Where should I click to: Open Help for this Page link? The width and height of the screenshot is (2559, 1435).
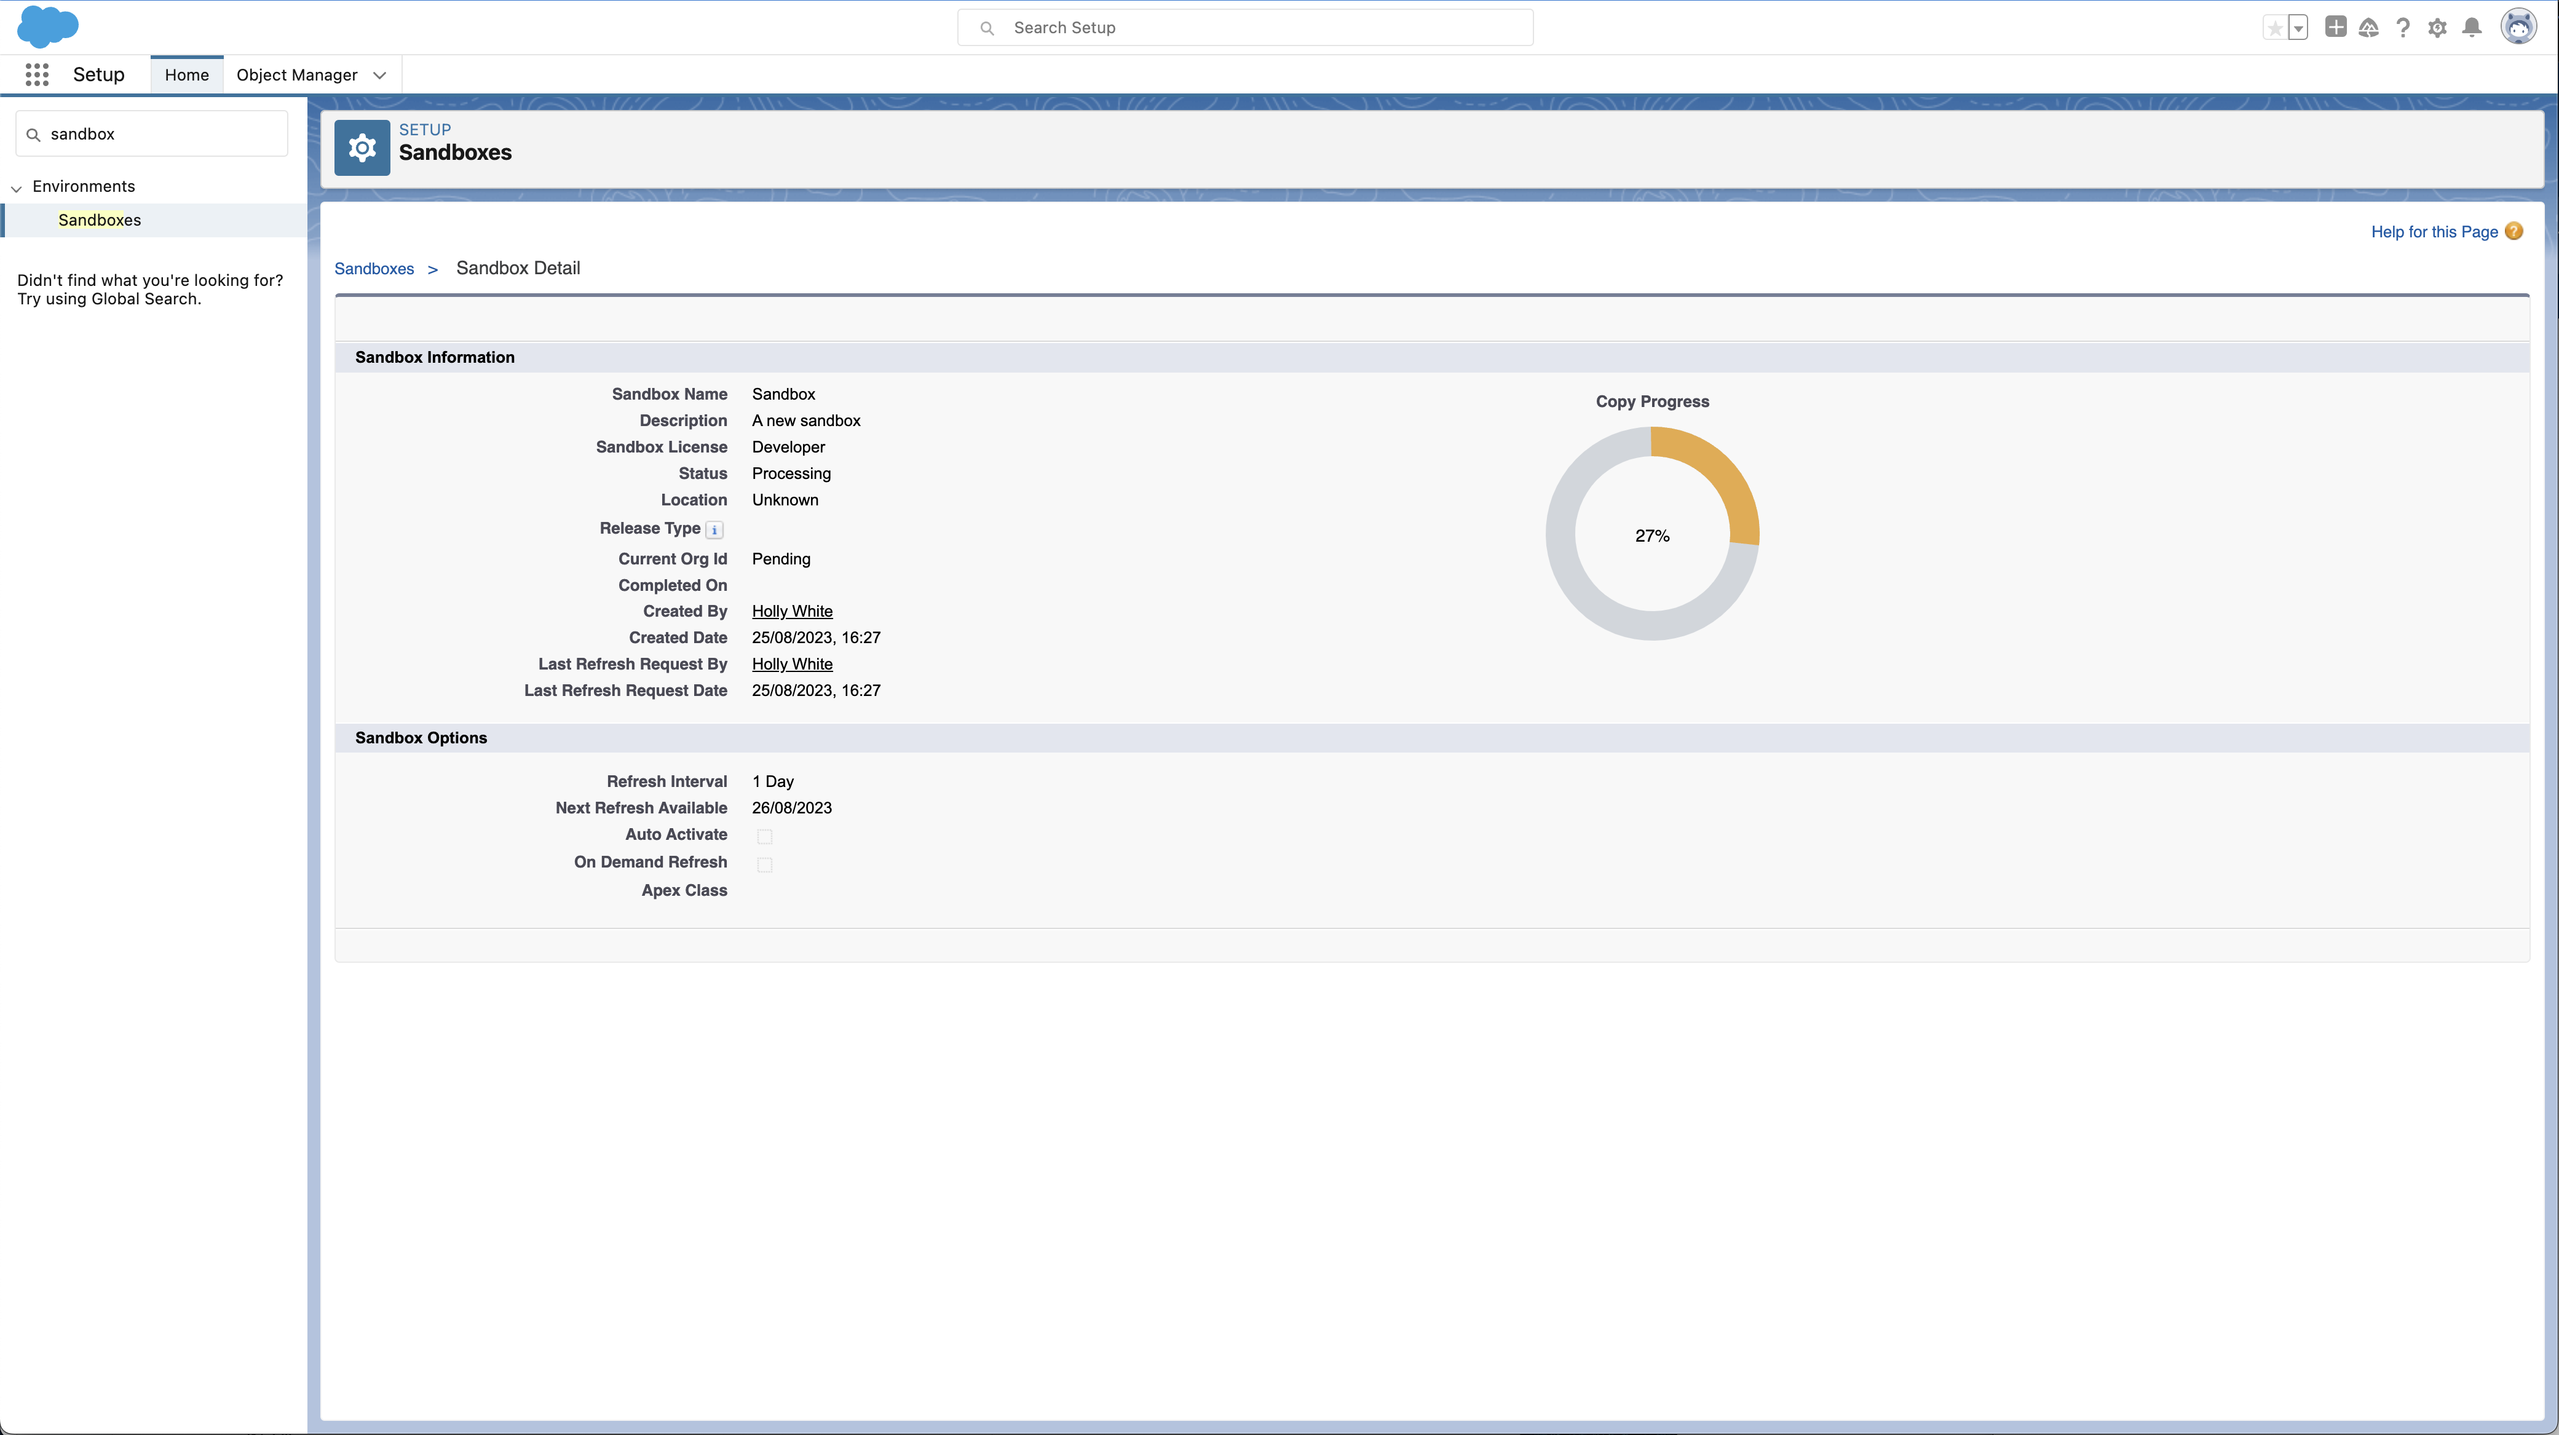(2434, 231)
